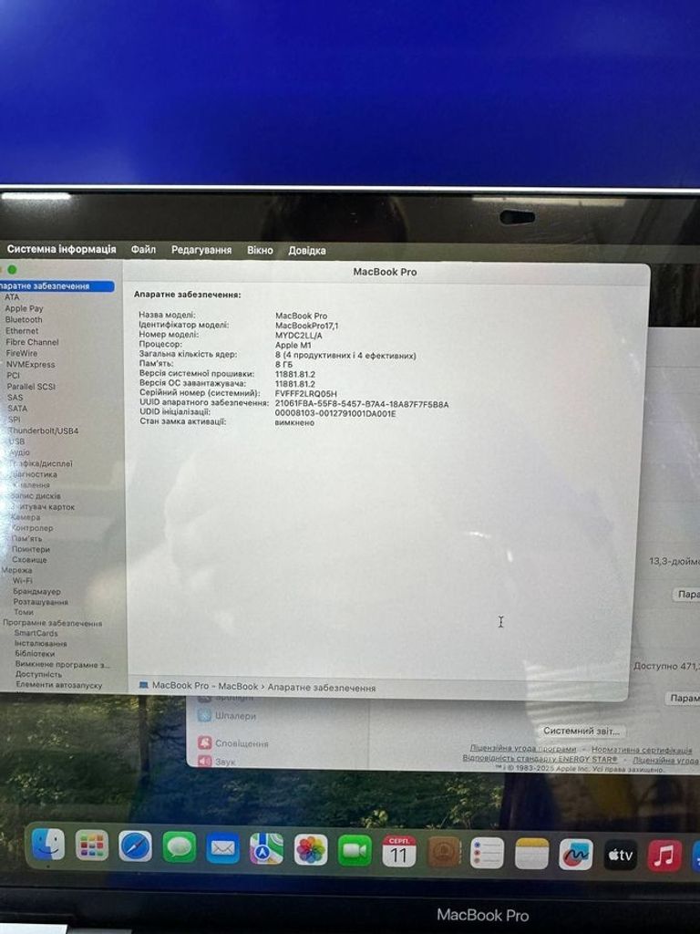700x934 pixels.
Task: Collapse the Мережа section
Action: [x=16, y=570]
